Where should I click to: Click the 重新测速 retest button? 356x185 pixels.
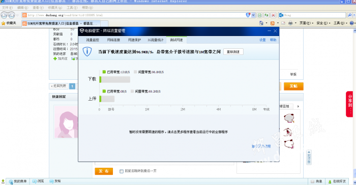pyautogui.click(x=233, y=52)
